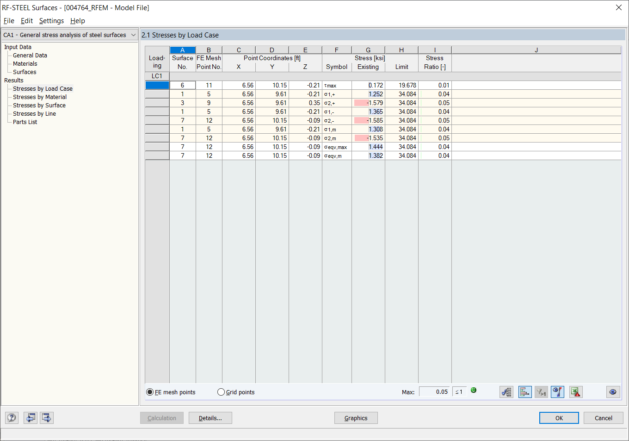
Task: Click the Graphics button
Action: [x=356, y=417]
